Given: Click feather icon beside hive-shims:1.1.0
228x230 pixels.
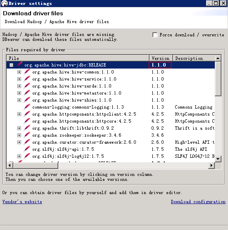Looking at the screenshot, I should click(x=27, y=100).
